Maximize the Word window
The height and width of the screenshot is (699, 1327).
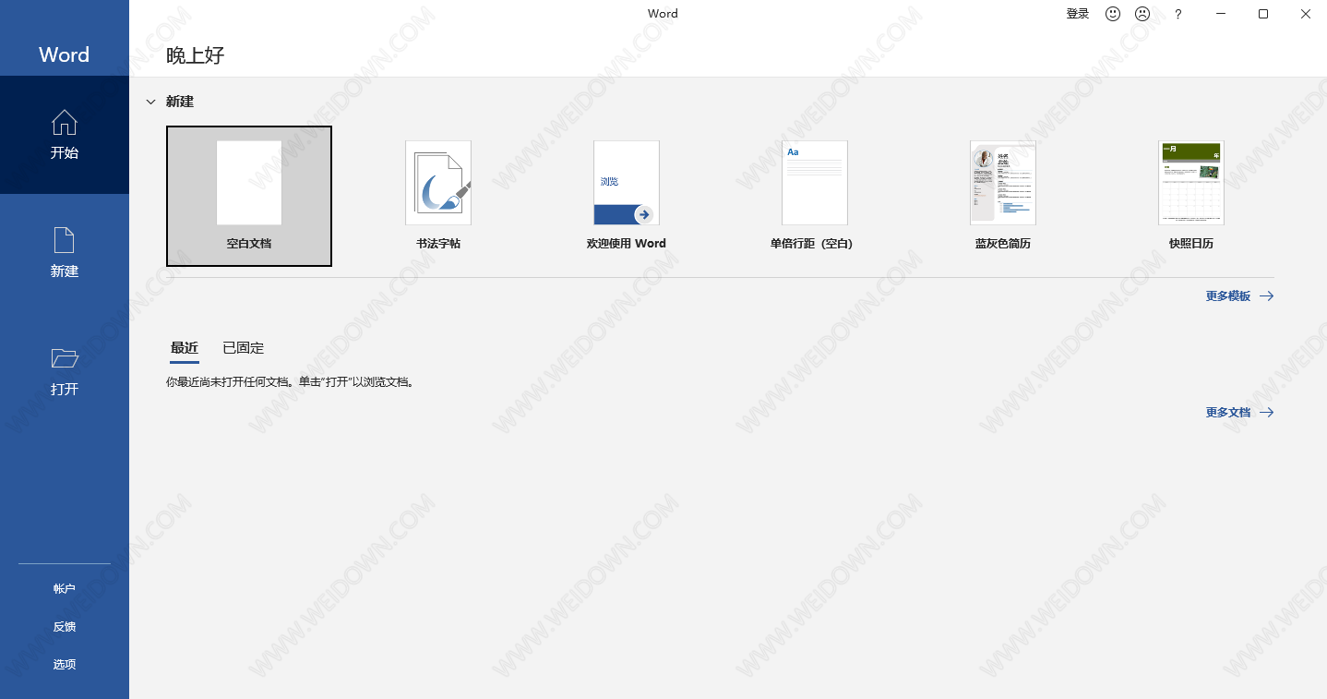point(1263,14)
